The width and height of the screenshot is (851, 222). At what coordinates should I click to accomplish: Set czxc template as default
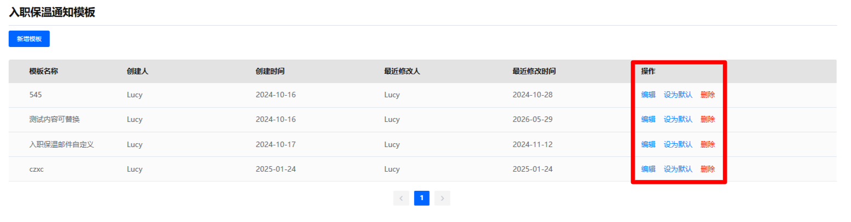678,169
